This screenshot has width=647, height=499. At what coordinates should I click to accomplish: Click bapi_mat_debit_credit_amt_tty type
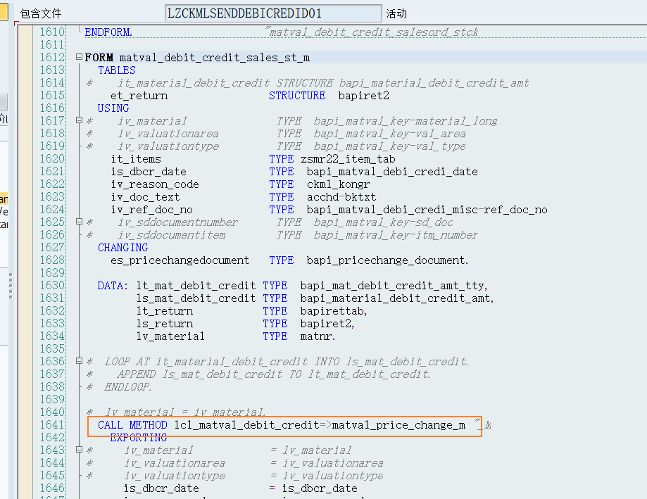392,286
